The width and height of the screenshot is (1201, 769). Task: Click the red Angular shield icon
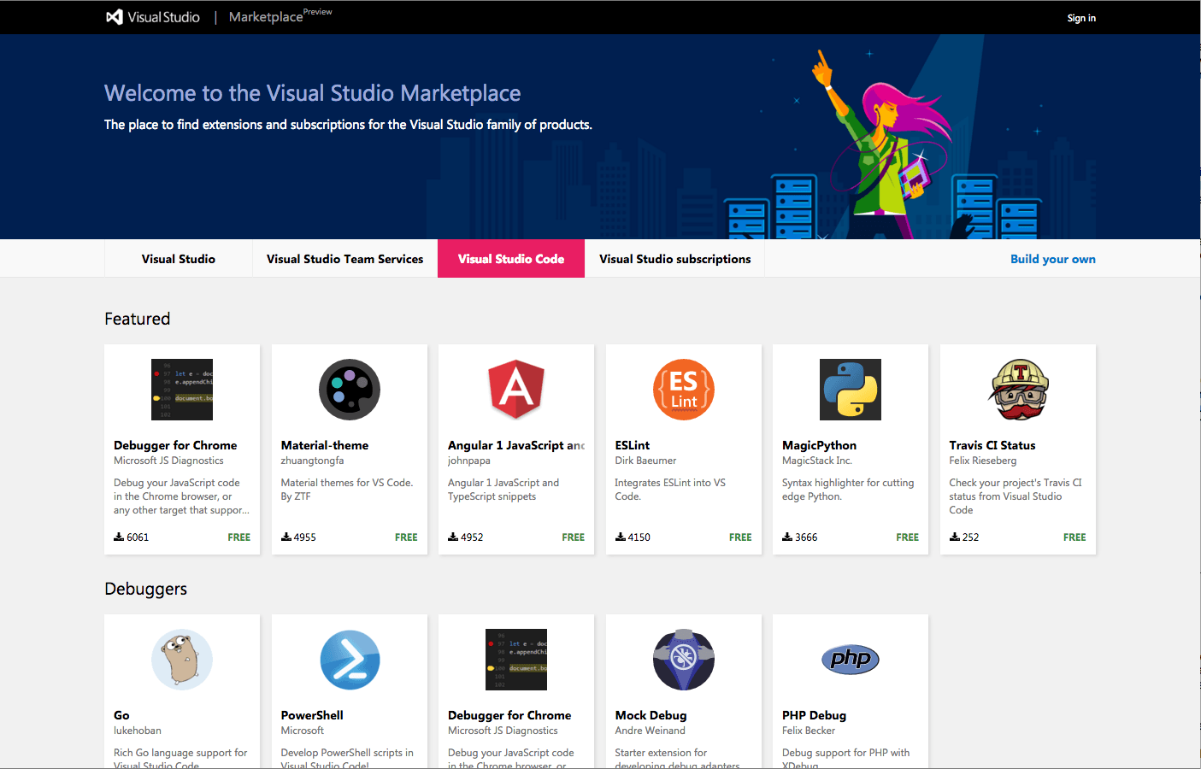click(x=516, y=390)
